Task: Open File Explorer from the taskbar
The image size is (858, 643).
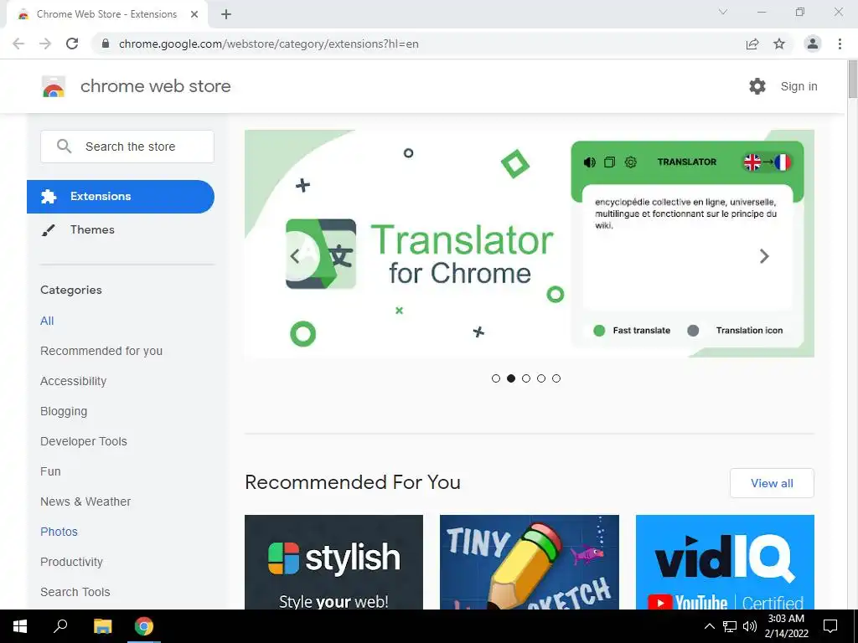Action: [102, 626]
